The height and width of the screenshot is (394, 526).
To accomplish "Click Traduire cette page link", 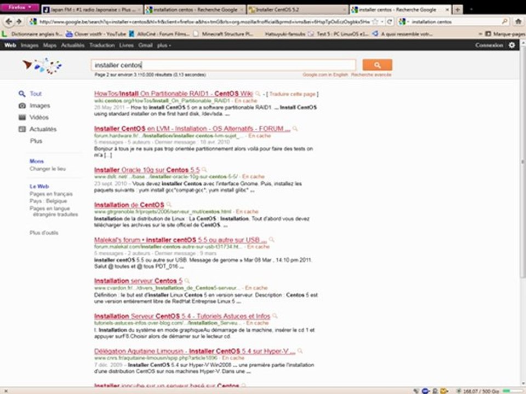I will (292, 94).
